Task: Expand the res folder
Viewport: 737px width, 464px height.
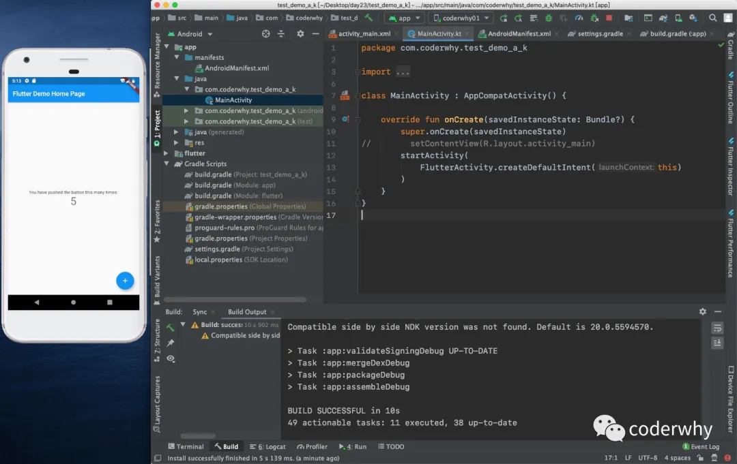Action: click(x=176, y=142)
